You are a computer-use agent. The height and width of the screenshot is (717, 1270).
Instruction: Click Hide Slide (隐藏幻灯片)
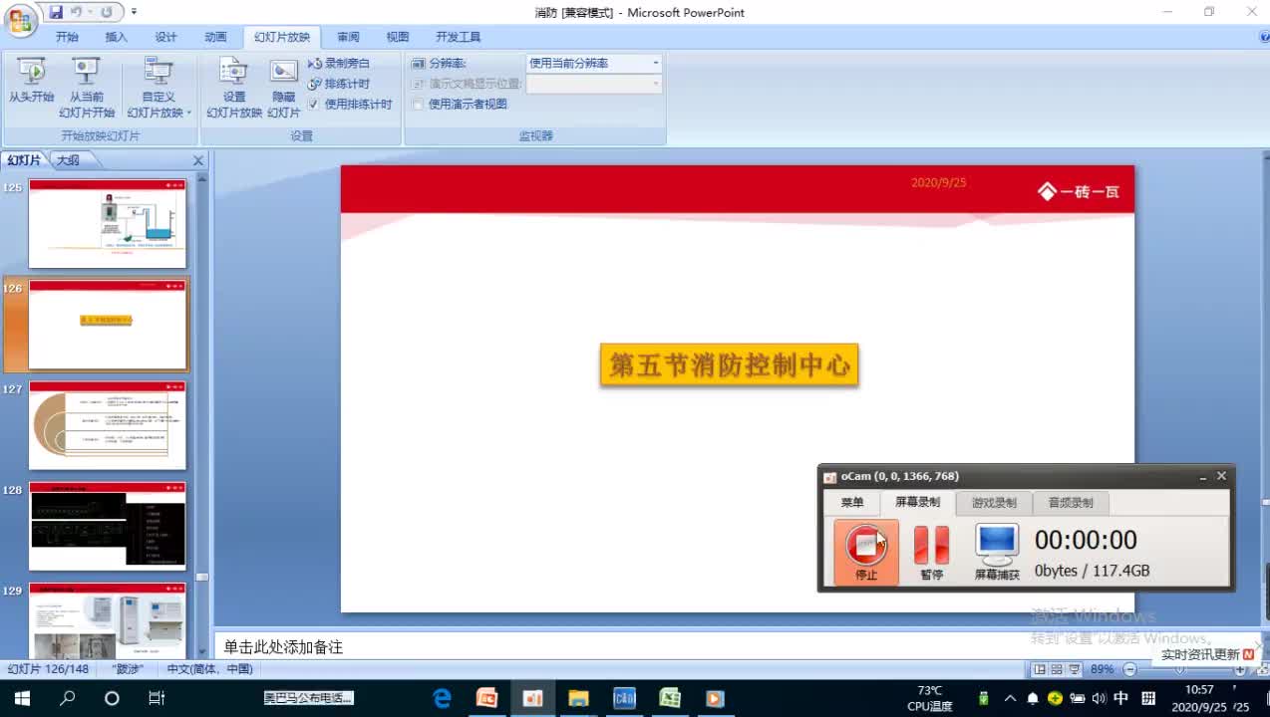284,88
